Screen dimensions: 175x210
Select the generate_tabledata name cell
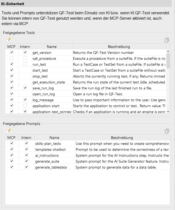(x=55, y=167)
